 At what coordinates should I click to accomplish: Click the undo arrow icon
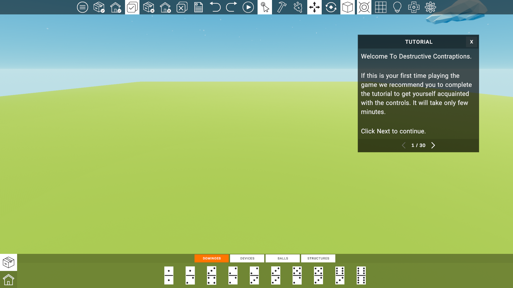[215, 7]
